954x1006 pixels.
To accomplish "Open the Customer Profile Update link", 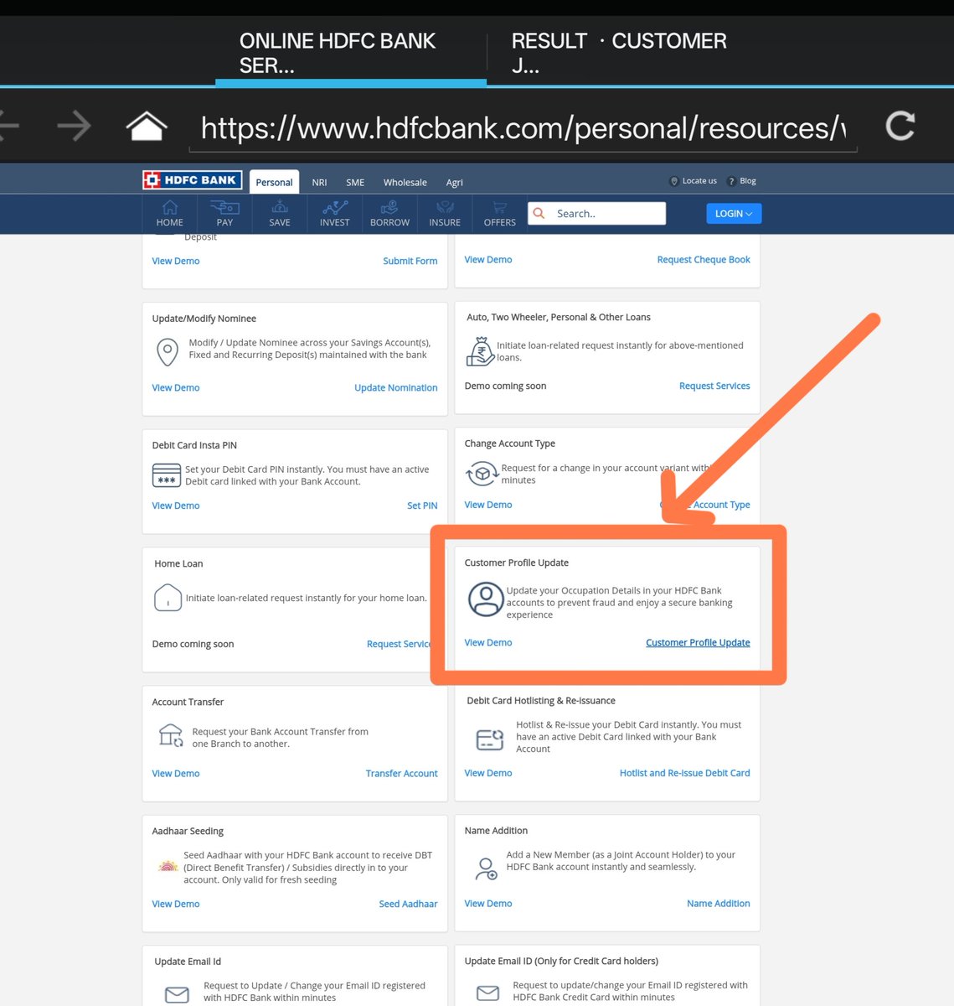I will click(698, 643).
